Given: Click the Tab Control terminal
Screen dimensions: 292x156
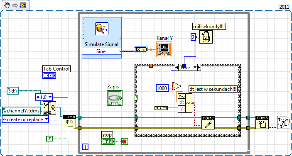Looking at the screenshot, I should click(x=49, y=76).
